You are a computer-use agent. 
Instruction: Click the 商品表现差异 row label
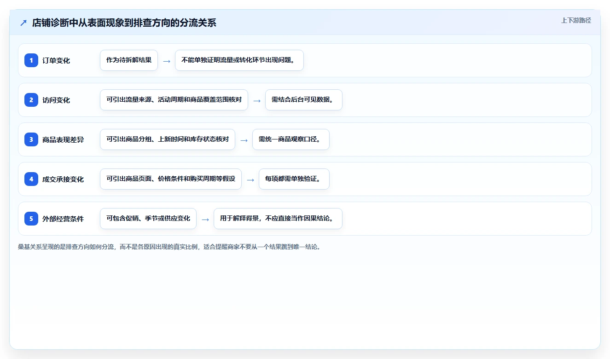point(63,139)
